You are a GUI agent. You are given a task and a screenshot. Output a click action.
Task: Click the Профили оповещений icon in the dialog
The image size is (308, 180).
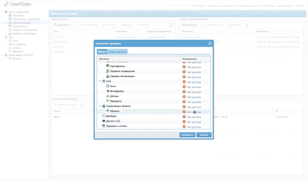tap(108, 71)
